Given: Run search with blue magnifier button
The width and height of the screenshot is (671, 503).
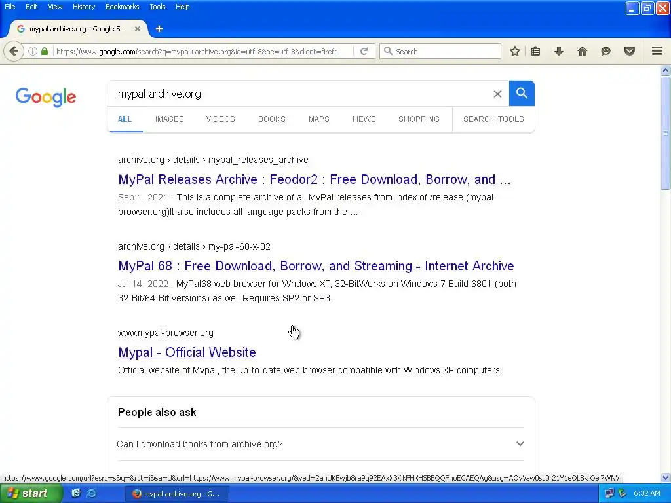Looking at the screenshot, I should [x=522, y=93].
